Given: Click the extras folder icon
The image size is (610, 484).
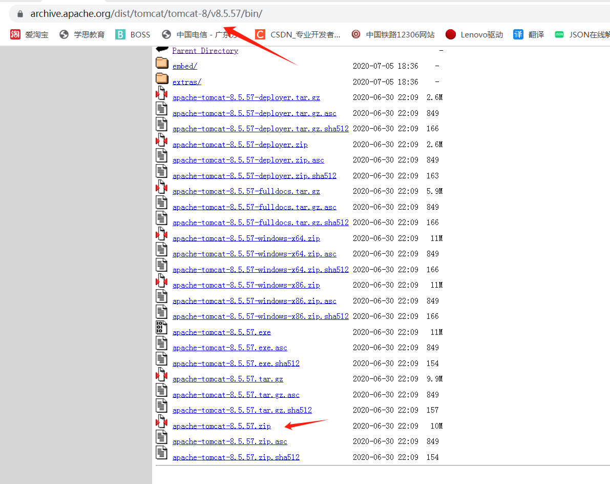Looking at the screenshot, I should pos(162,78).
